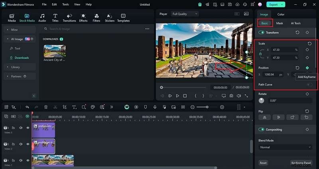
Task: Click the Rotate dial knob
Action: click(x=262, y=100)
